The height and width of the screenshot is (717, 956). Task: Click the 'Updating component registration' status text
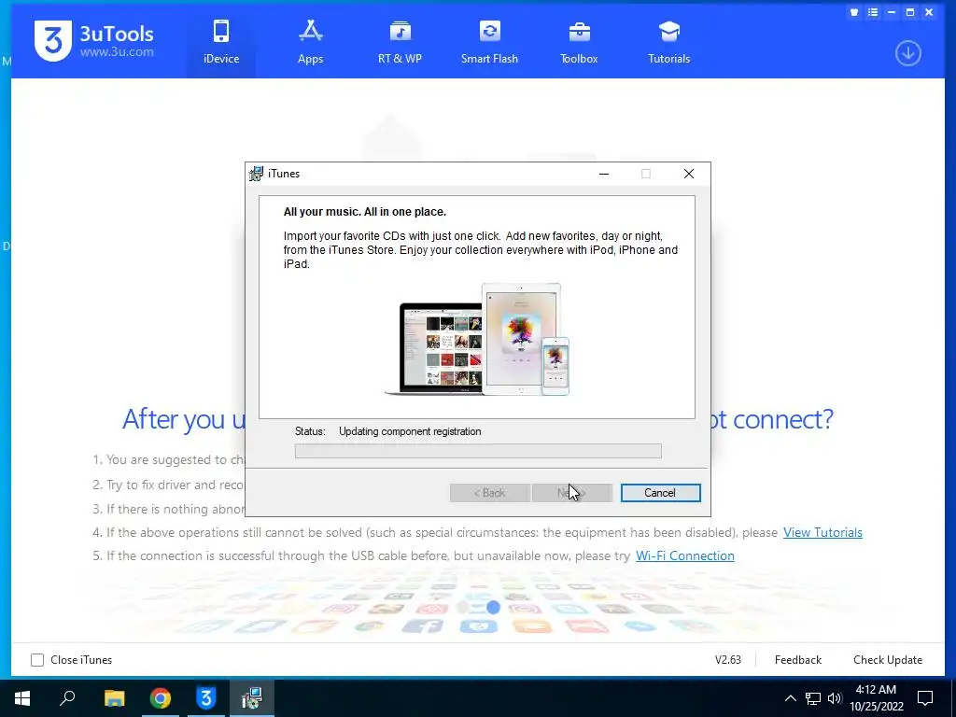[x=410, y=431]
